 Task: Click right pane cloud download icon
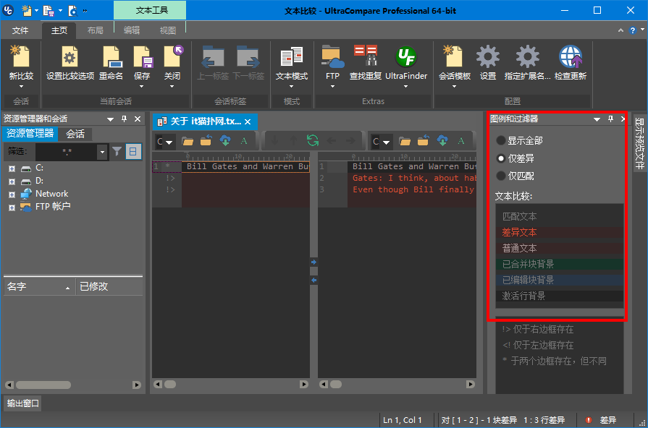442,141
